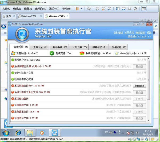
Task: Click the pie chart icon beside 系统使用容量
Action: point(82,53)
